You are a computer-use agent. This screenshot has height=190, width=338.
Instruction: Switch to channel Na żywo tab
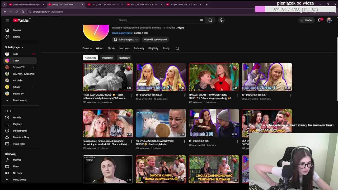(124, 48)
